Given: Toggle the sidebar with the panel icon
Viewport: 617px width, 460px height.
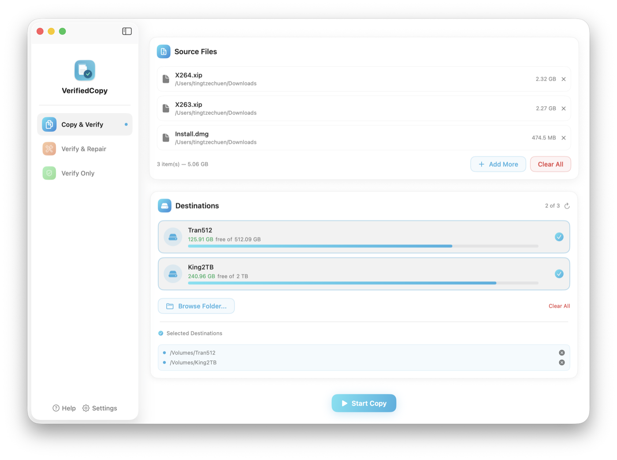Looking at the screenshot, I should tap(126, 31).
